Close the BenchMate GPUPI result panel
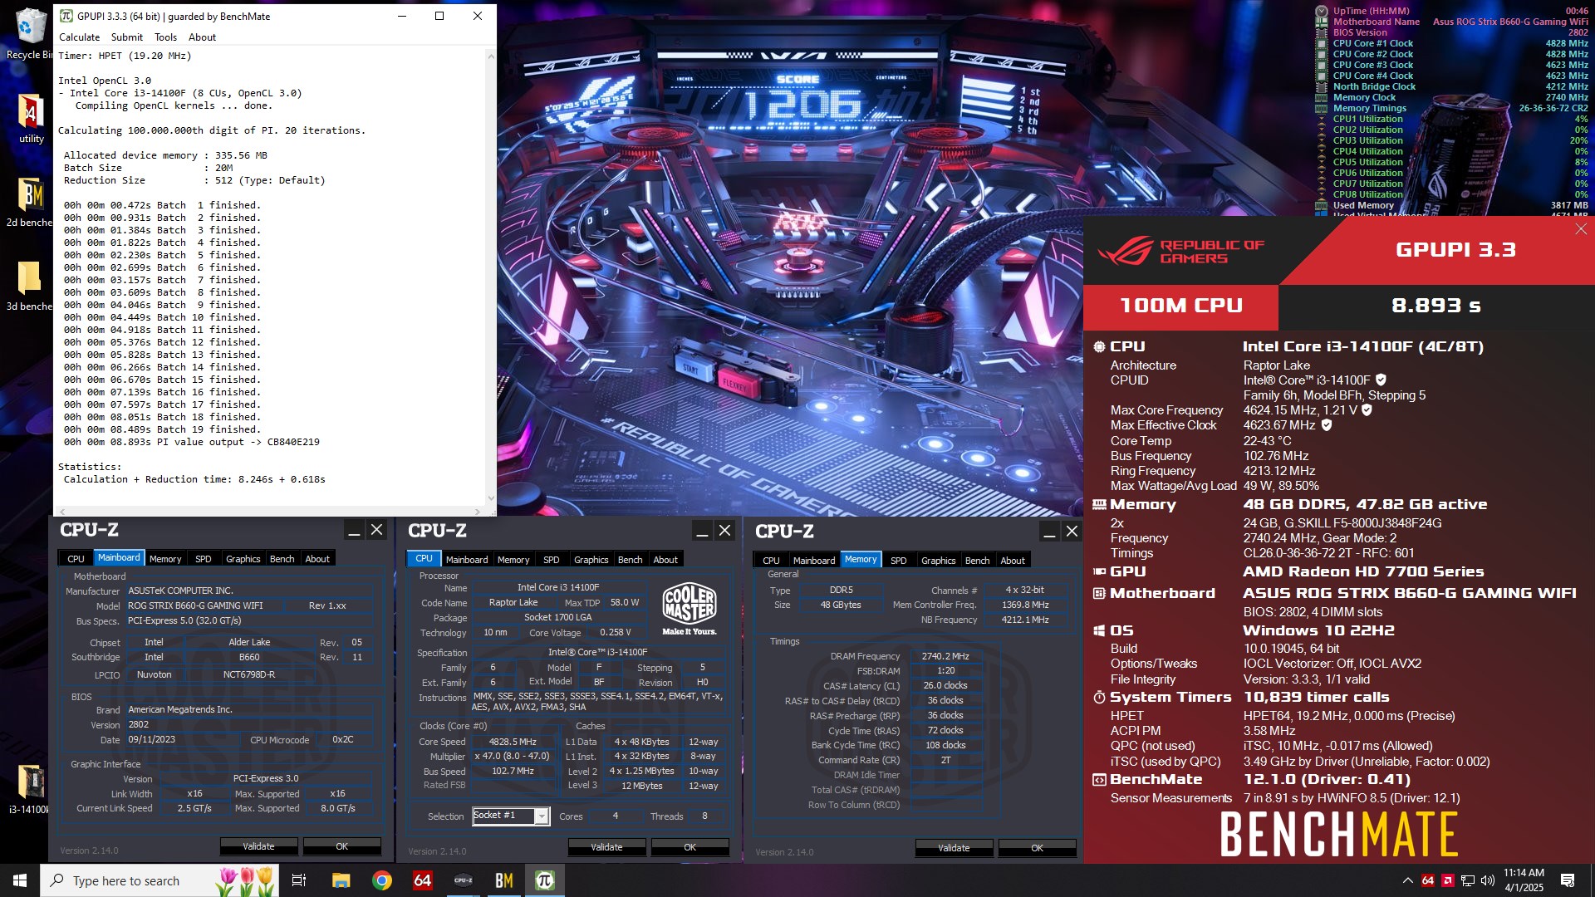The width and height of the screenshot is (1595, 897). click(1581, 229)
